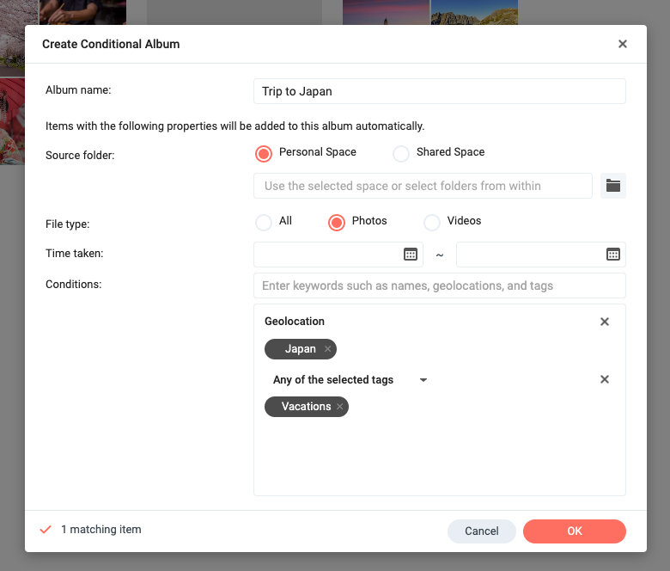Choose the All file type option

(264, 222)
